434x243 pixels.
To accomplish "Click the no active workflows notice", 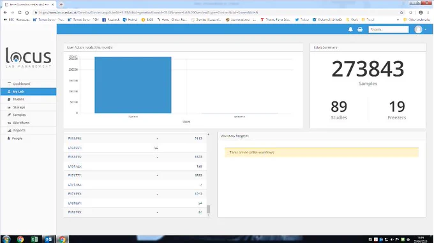I will (x=321, y=152).
